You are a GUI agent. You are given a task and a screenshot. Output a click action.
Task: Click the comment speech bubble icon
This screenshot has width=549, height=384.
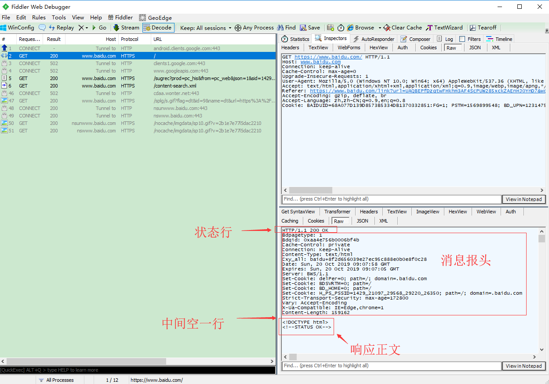point(42,27)
